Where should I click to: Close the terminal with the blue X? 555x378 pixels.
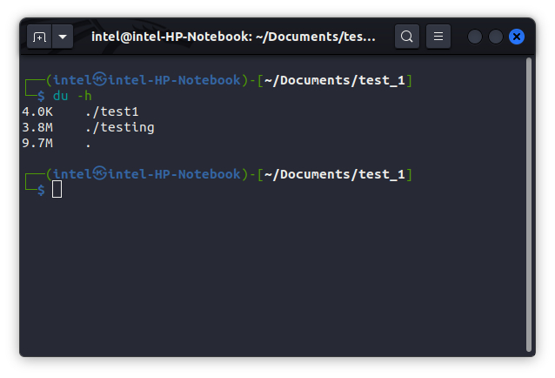[517, 37]
